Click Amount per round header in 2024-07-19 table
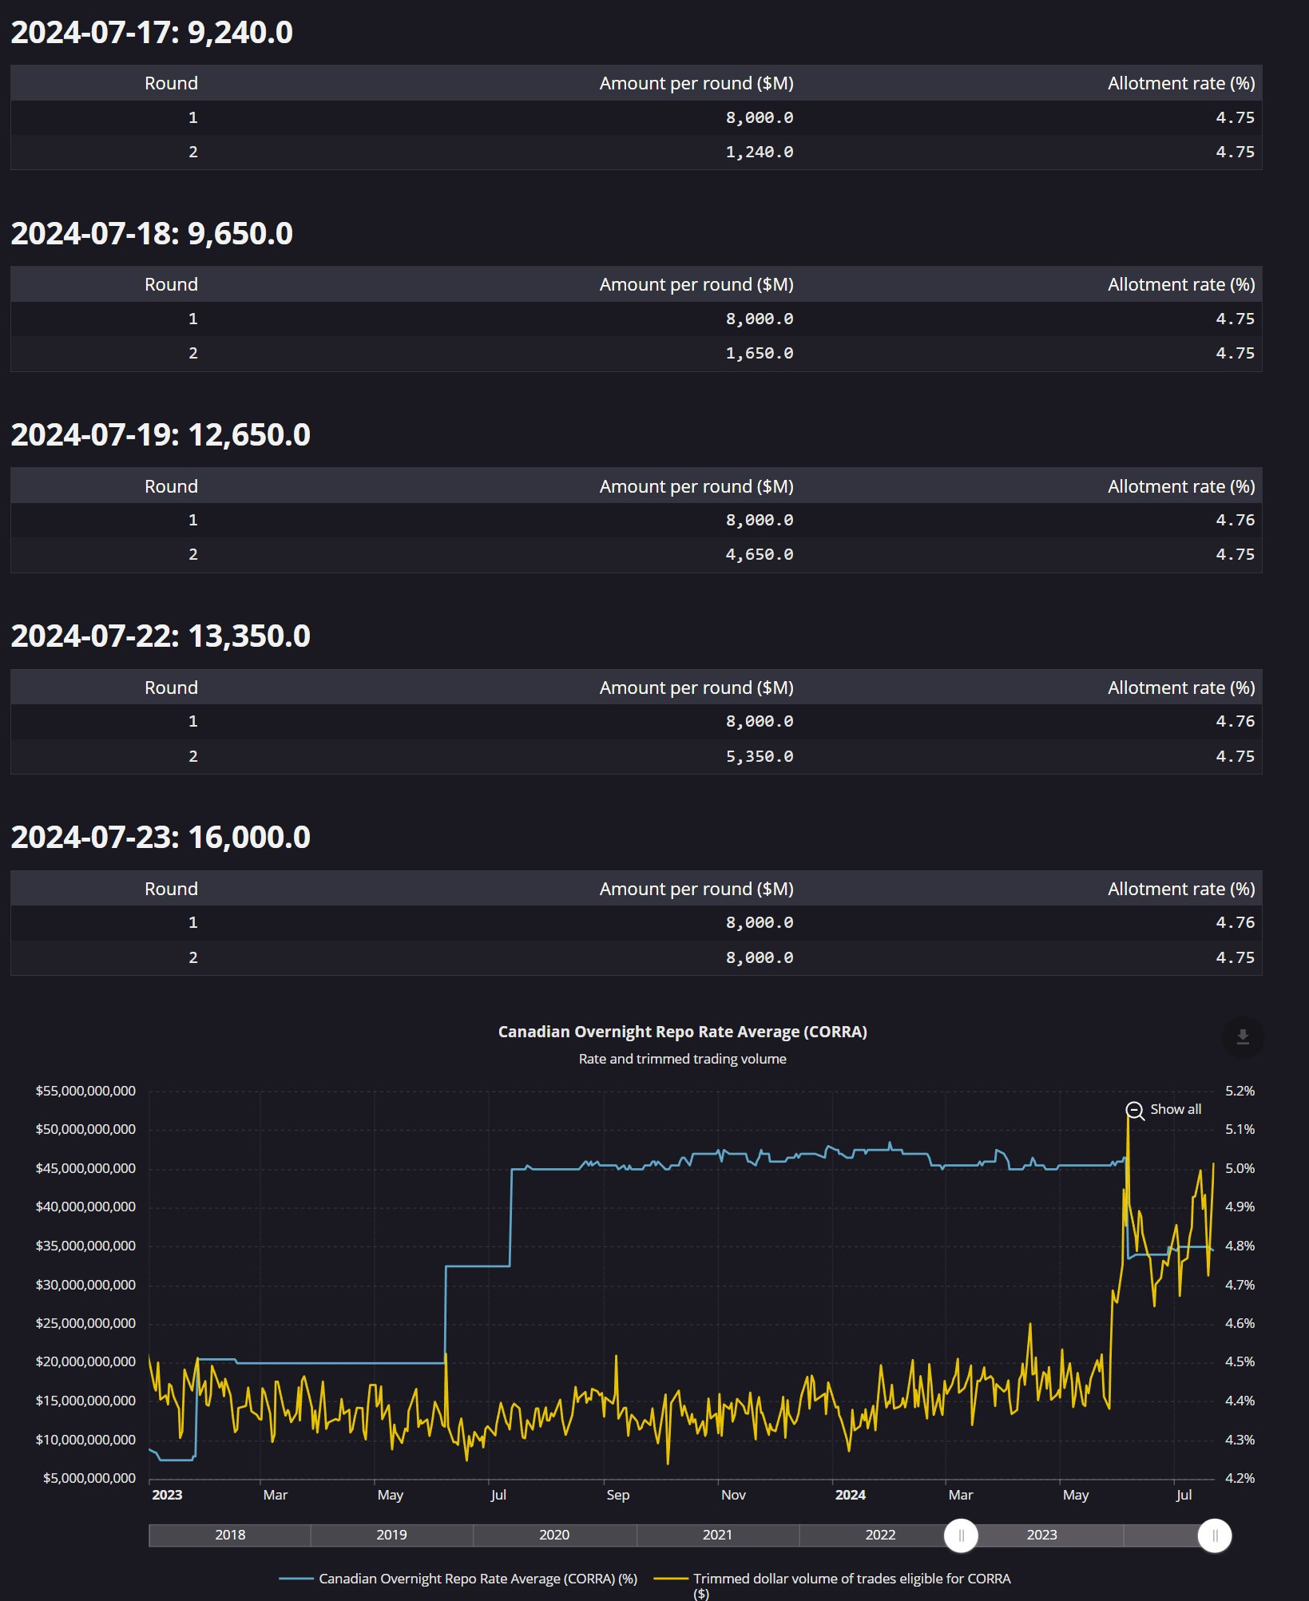This screenshot has width=1309, height=1601. click(696, 486)
